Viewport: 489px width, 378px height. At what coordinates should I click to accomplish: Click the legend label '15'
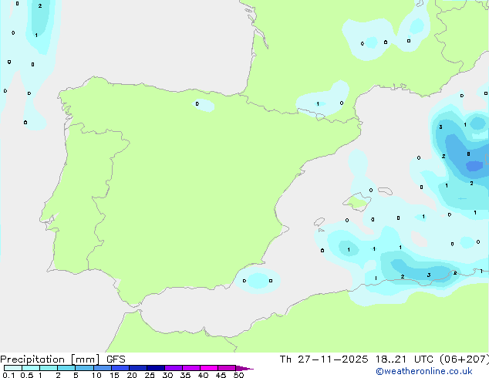[114, 375]
